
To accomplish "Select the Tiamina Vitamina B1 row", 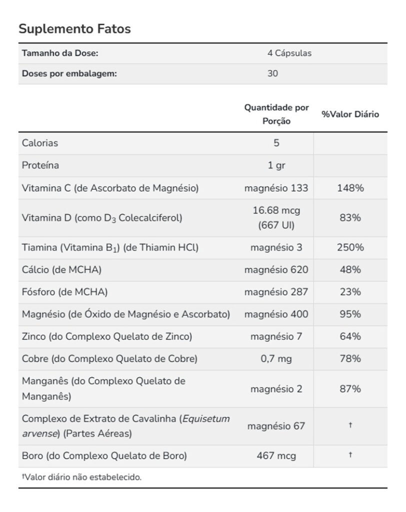I will click(x=203, y=248).
